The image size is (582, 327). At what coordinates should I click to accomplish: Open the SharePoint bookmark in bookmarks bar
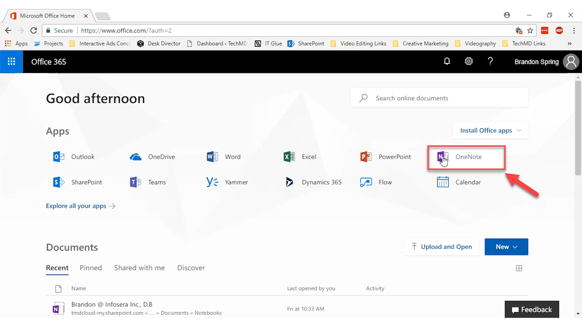point(306,44)
